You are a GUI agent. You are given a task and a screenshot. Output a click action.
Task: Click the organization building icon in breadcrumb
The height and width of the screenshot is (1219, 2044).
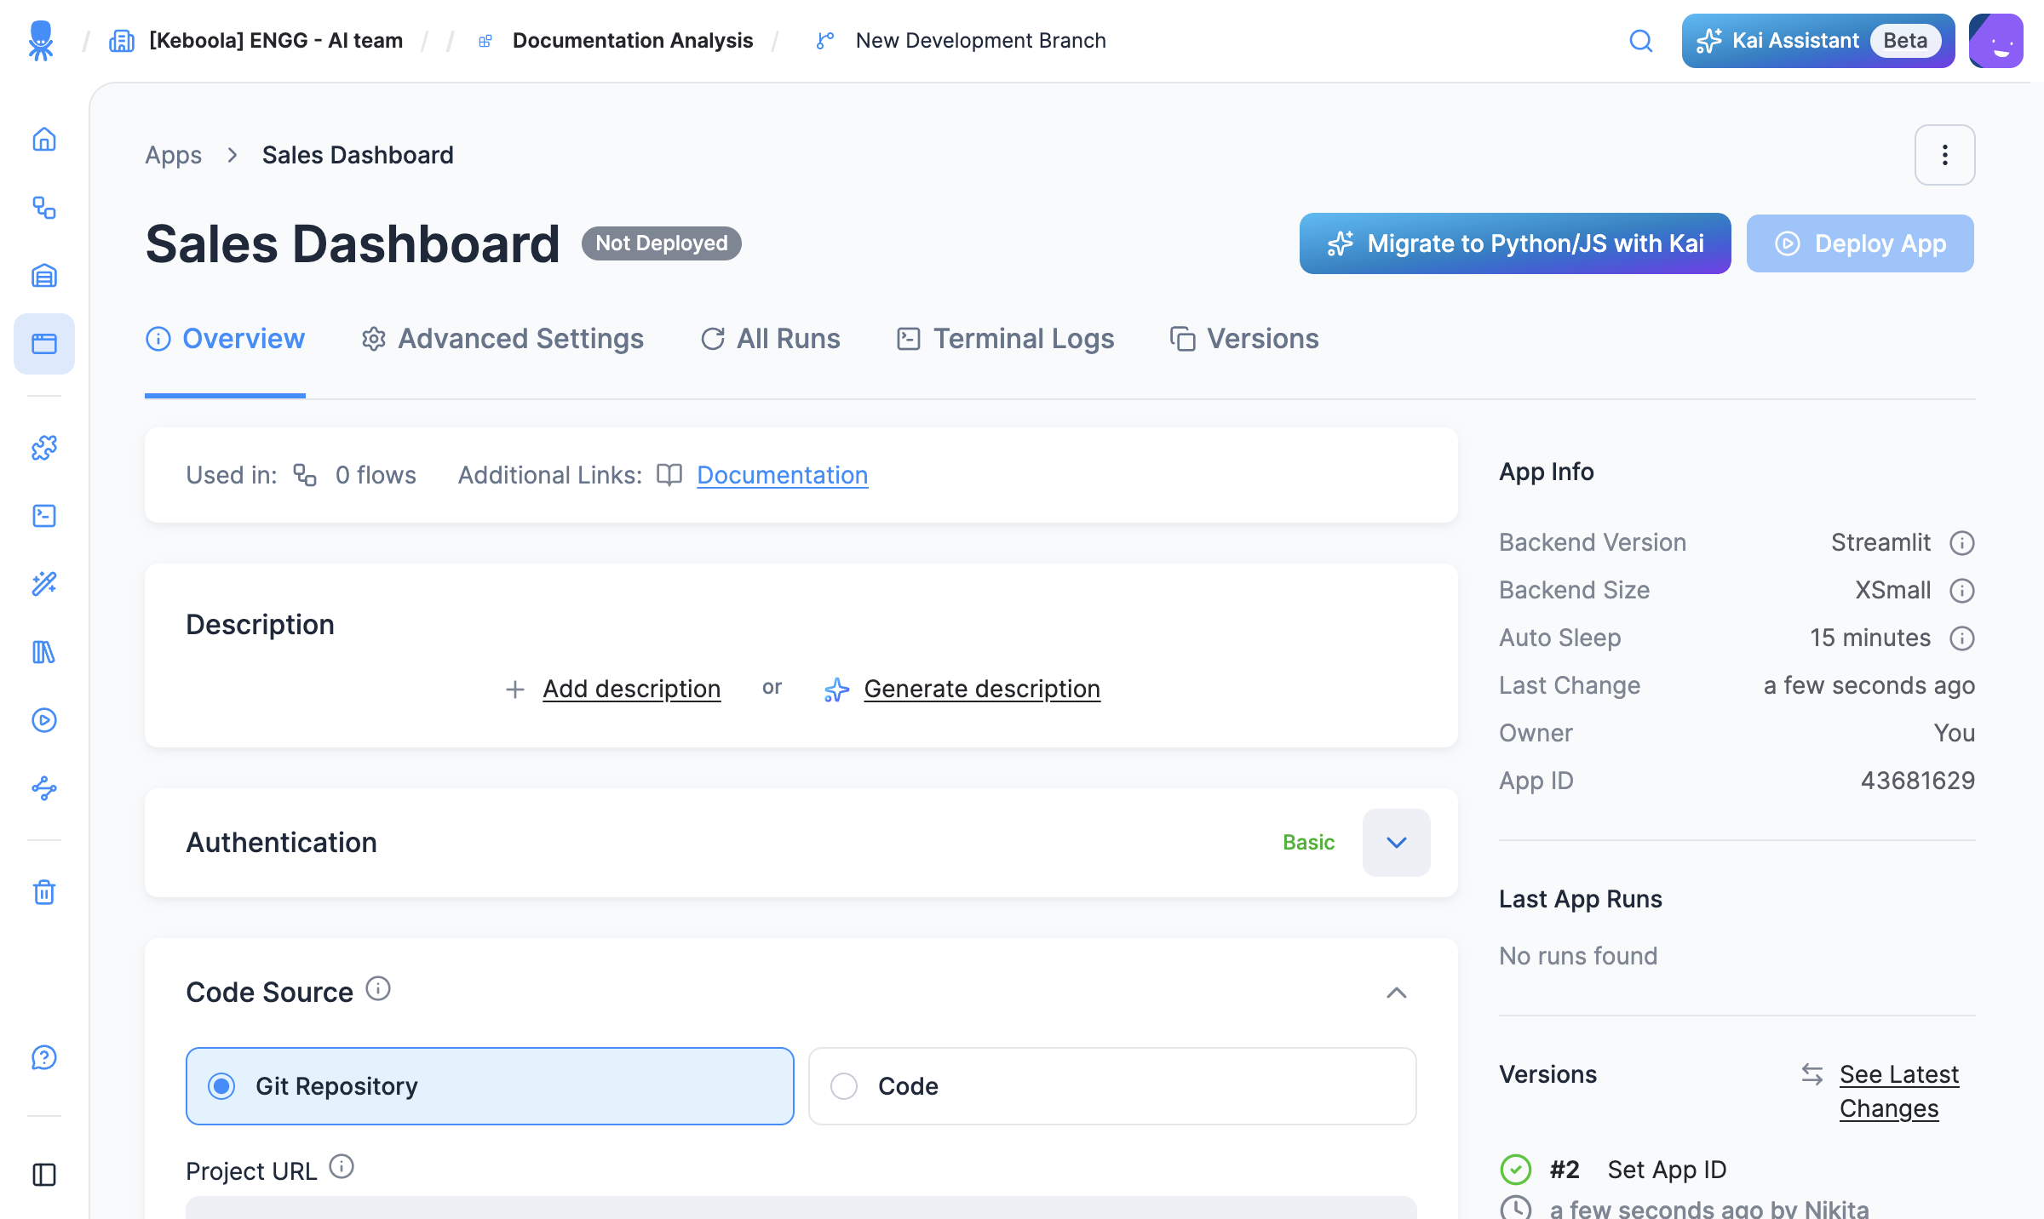click(x=122, y=41)
